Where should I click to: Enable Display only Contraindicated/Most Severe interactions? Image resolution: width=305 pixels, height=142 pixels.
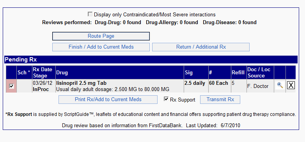tap(90, 14)
